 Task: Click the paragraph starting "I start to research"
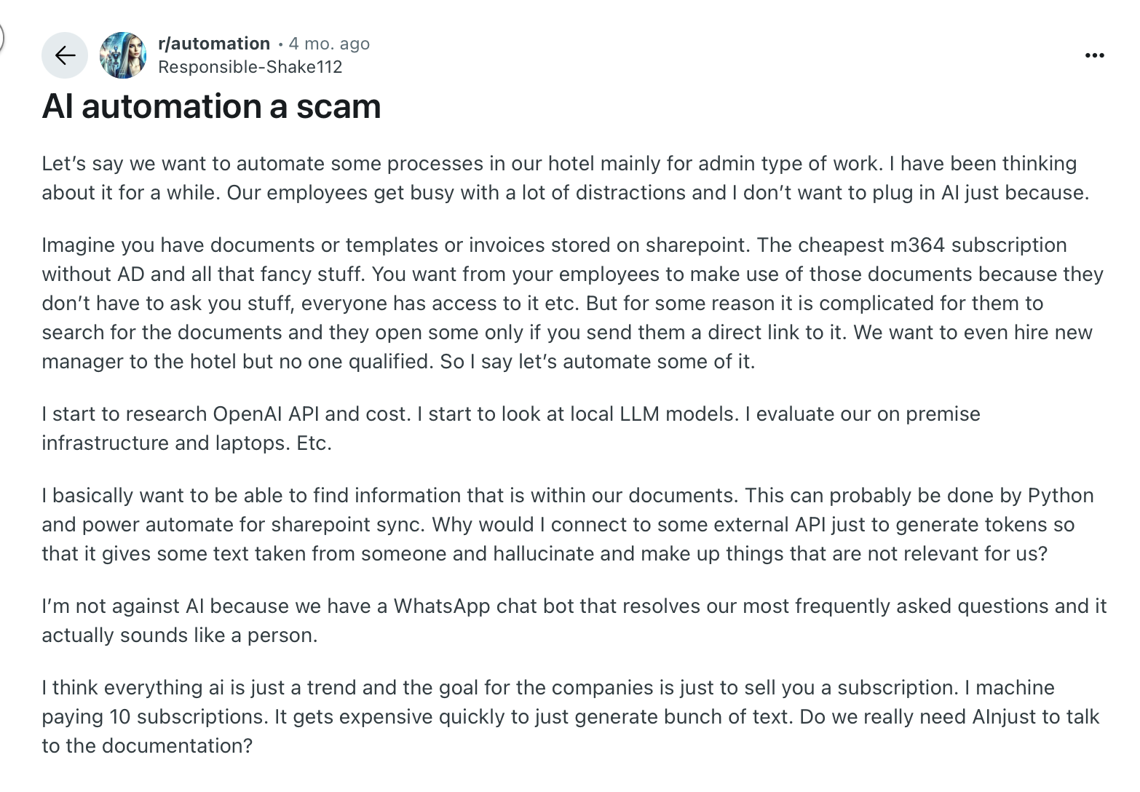point(510,428)
